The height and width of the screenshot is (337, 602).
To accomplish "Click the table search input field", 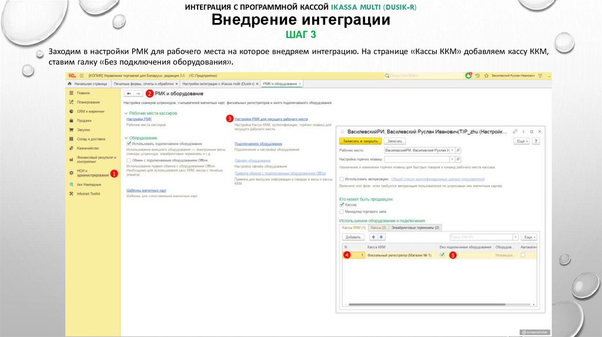I will point(481,237).
